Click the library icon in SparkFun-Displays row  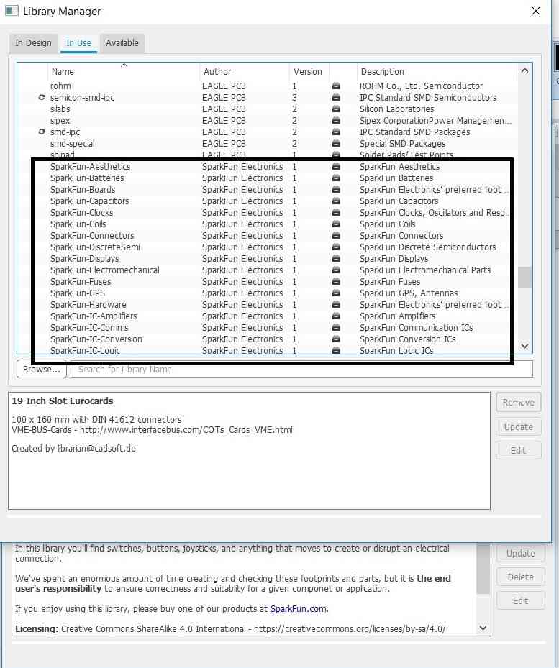(x=336, y=259)
